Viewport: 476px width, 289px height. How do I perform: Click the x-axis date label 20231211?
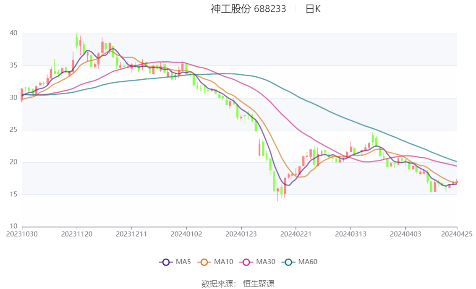[131, 234]
